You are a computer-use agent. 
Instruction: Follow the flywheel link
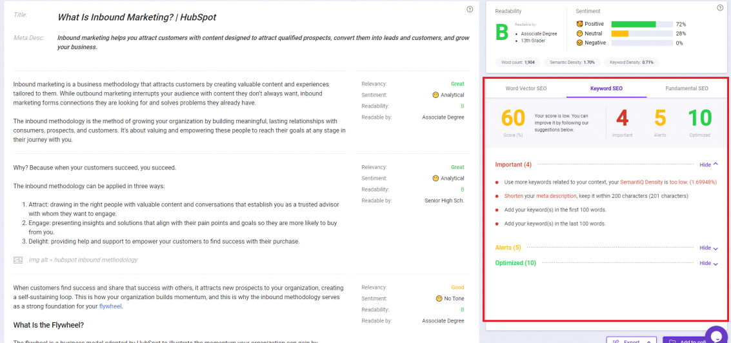110,307
